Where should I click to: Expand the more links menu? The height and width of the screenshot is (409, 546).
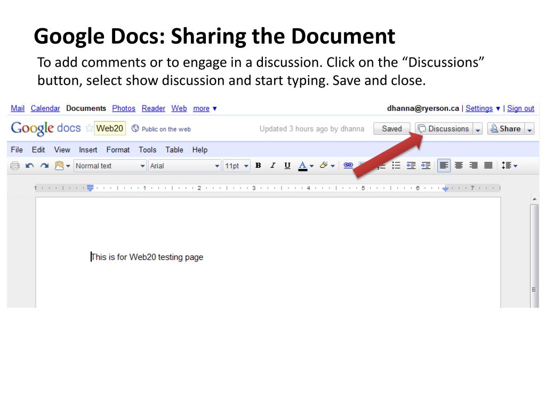(205, 109)
